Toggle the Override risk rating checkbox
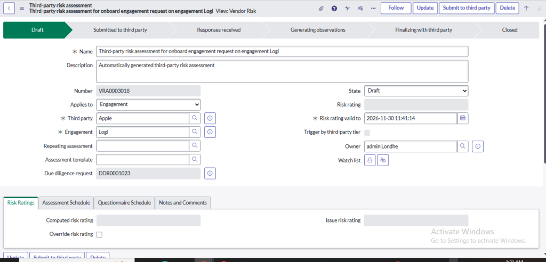This screenshot has width=546, height=262. click(x=99, y=234)
